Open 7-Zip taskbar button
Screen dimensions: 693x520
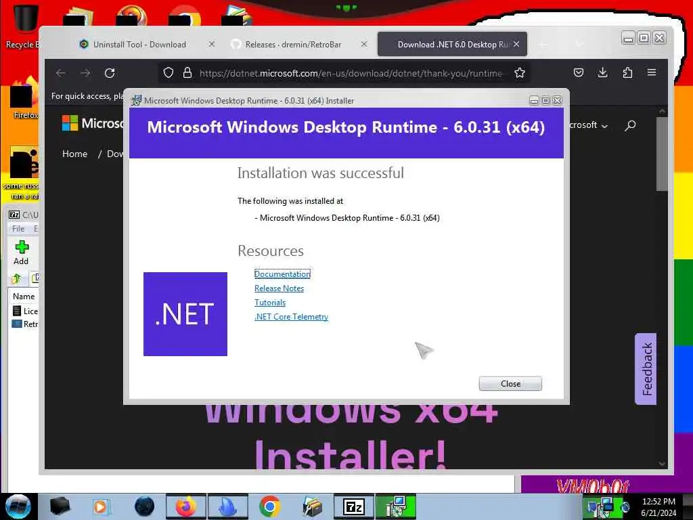pyautogui.click(x=353, y=506)
